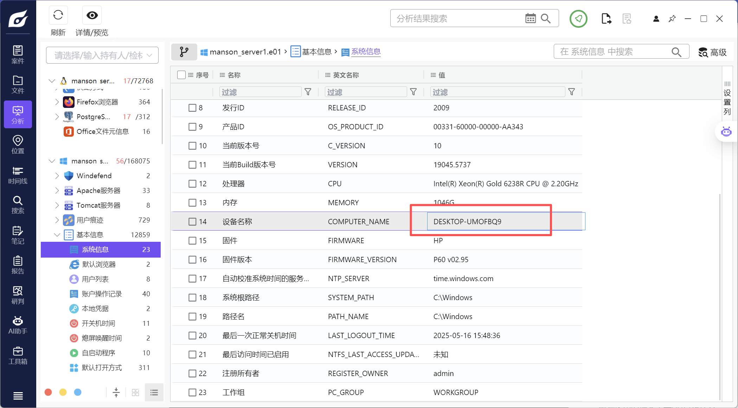The height and width of the screenshot is (408, 738).
Task: Select 用户列表 in the tree
Action: point(95,279)
